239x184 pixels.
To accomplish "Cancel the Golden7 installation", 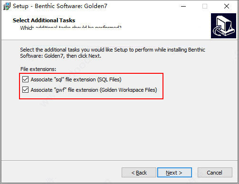I will (215, 173).
